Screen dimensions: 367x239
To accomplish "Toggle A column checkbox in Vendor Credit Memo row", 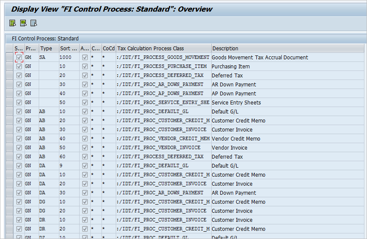I will [x=85, y=139].
